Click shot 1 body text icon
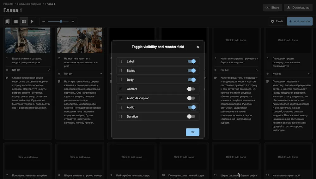The image size is (316, 179). click(7, 78)
